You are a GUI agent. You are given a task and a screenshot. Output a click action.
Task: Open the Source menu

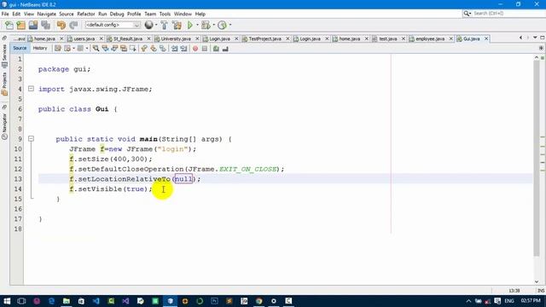coord(67,14)
